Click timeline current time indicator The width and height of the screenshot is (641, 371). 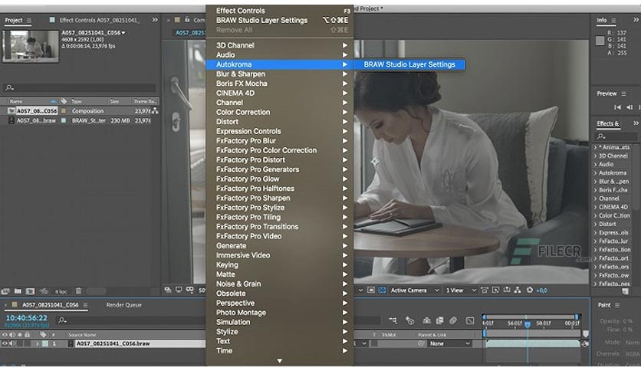(x=528, y=324)
